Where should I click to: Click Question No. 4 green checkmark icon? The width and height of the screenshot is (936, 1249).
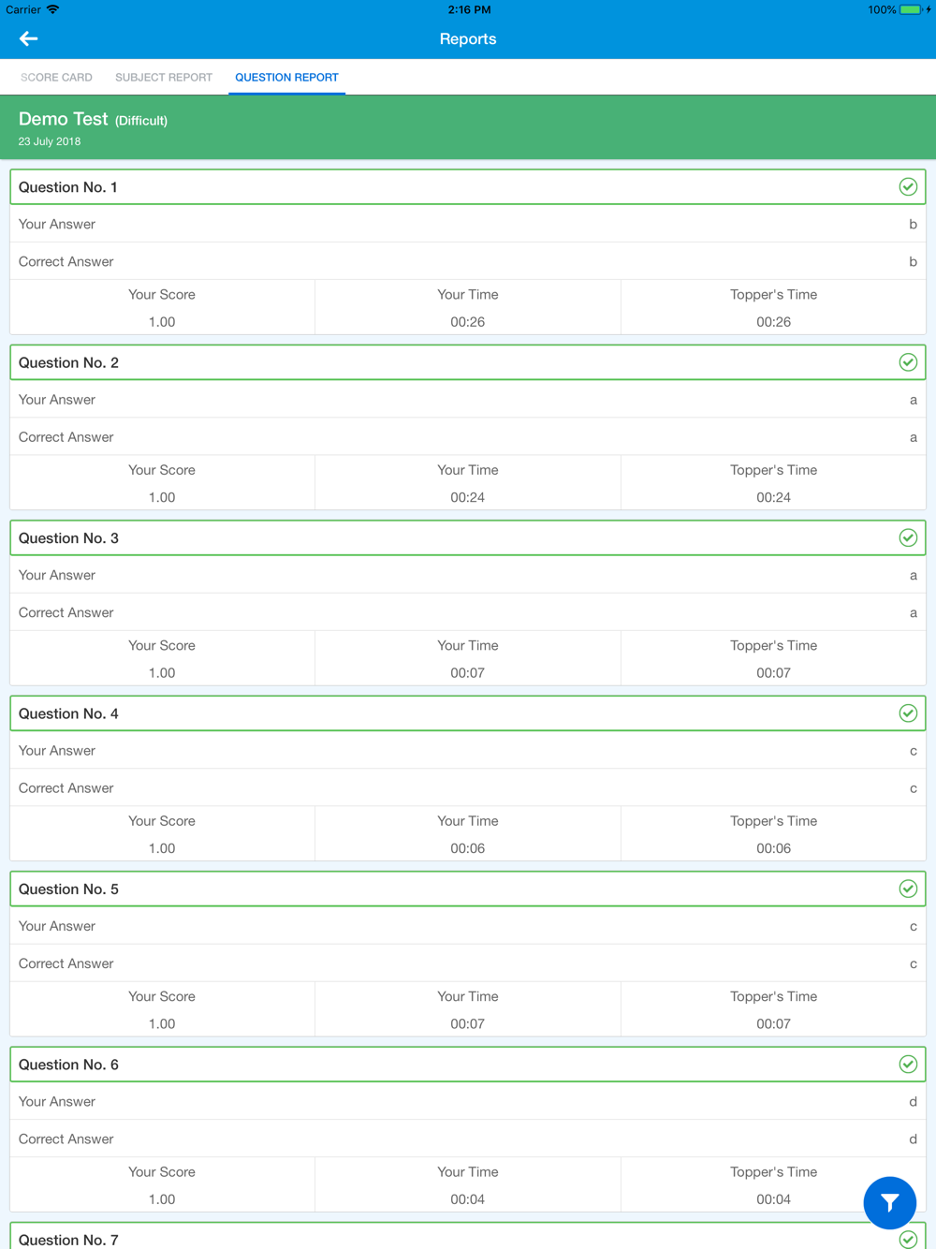pos(908,713)
